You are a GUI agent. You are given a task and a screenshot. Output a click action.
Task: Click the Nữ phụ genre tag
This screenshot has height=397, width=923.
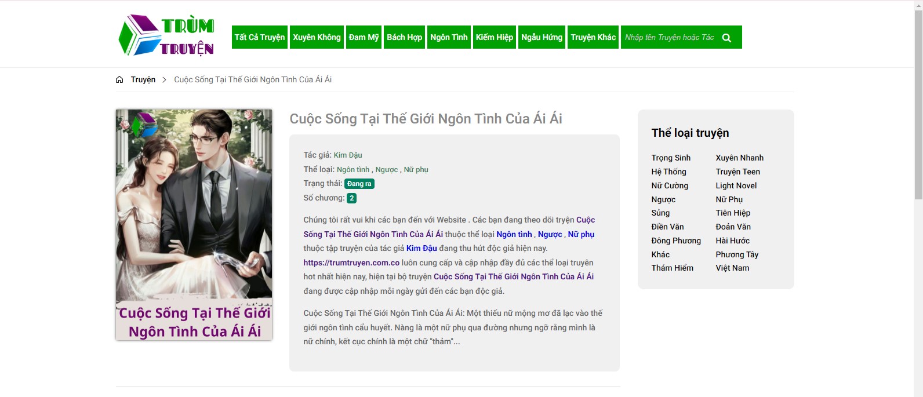(x=416, y=170)
